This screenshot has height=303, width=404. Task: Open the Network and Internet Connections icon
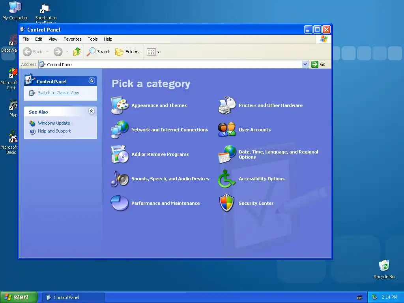click(120, 129)
